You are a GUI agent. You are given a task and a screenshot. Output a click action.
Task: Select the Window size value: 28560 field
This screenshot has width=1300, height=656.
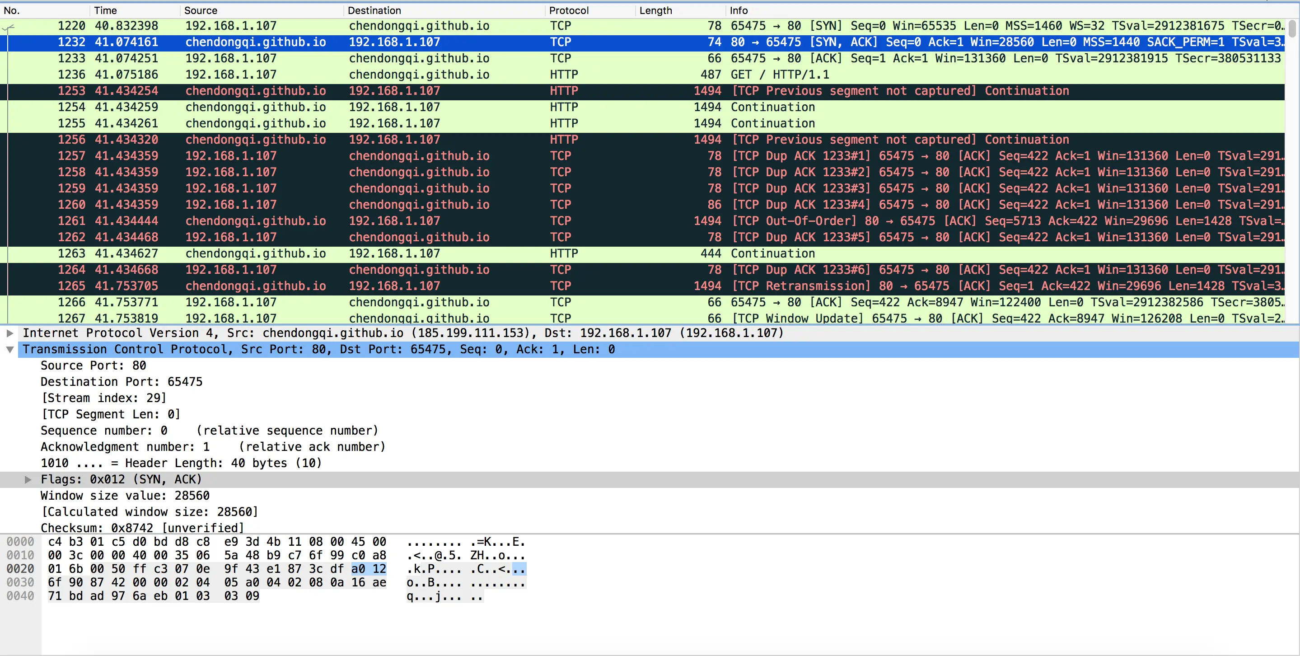(x=125, y=496)
